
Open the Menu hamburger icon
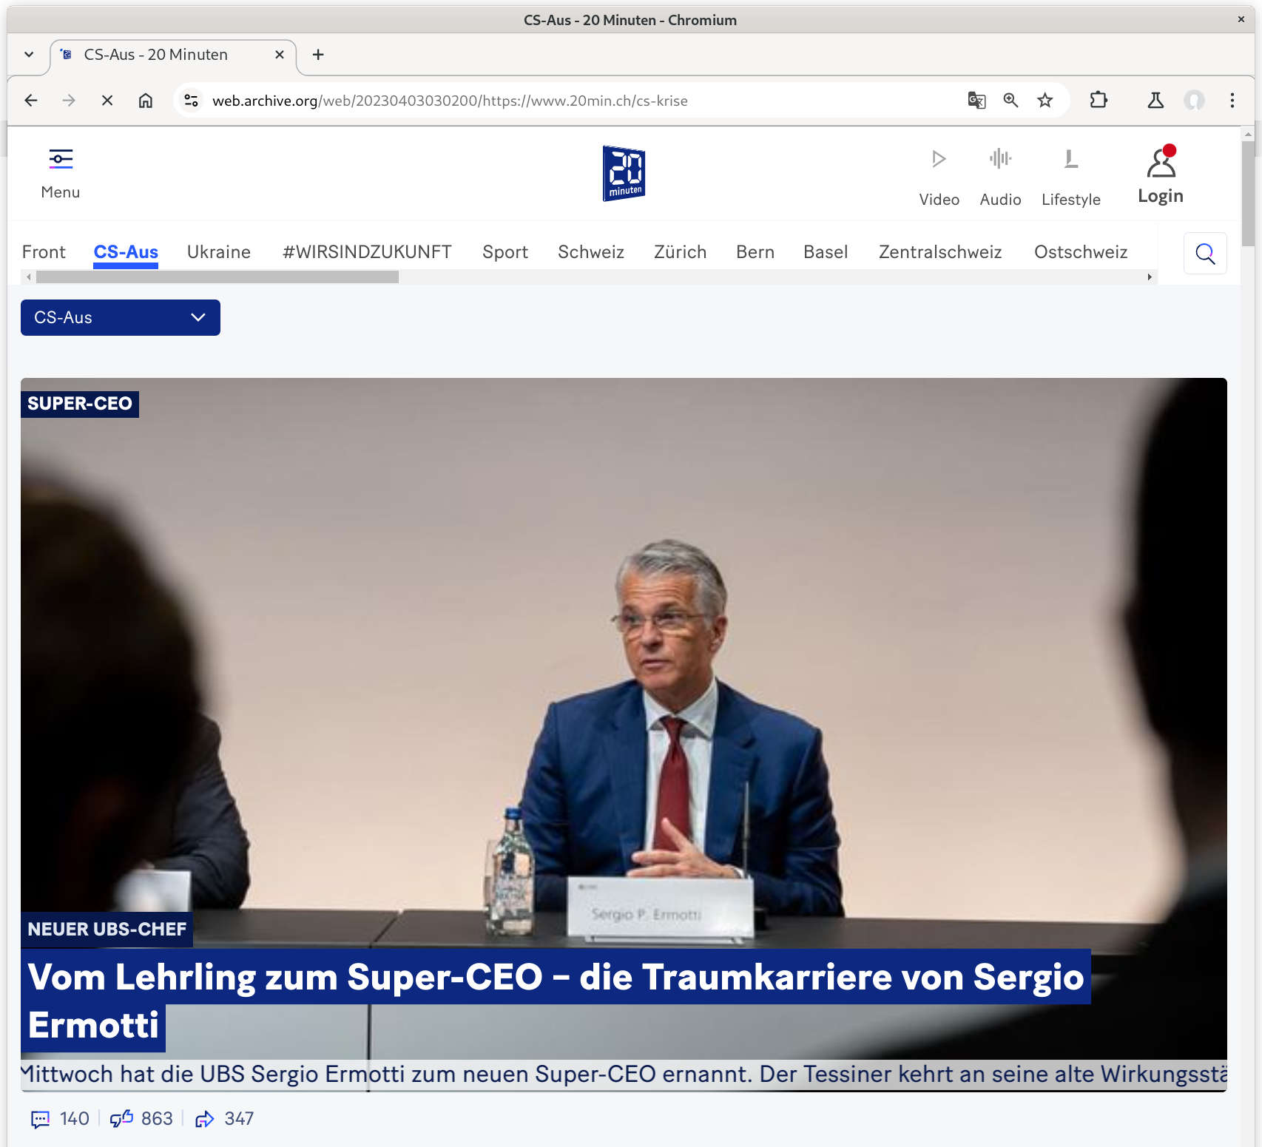[61, 159]
